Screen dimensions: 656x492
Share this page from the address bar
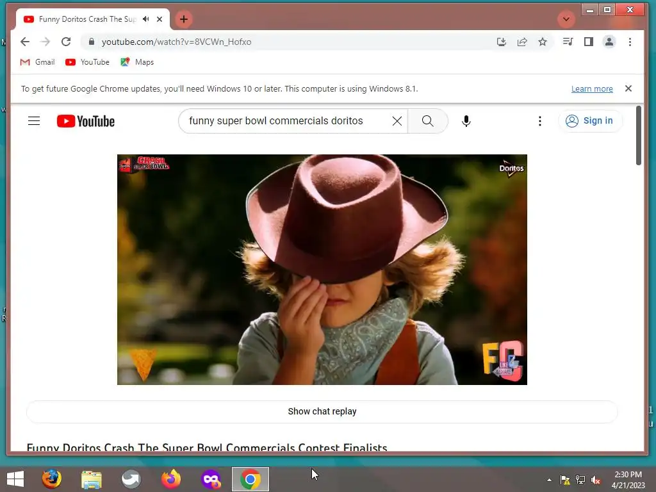[521, 42]
